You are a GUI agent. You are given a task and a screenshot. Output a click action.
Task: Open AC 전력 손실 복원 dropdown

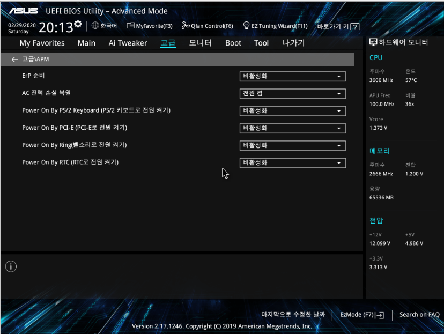coord(292,93)
